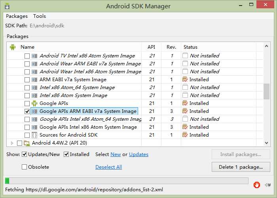Click the not-installed icon for Intel x86 Atom_64 image
Image resolution: width=277 pixels, height=198 pixels.
(x=185, y=88)
